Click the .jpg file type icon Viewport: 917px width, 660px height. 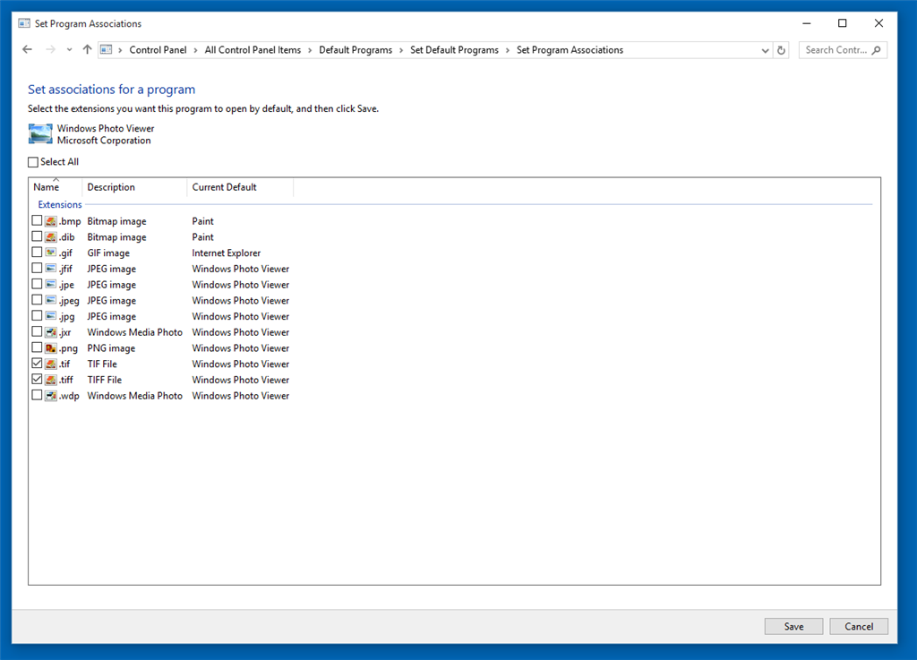pyautogui.click(x=51, y=316)
